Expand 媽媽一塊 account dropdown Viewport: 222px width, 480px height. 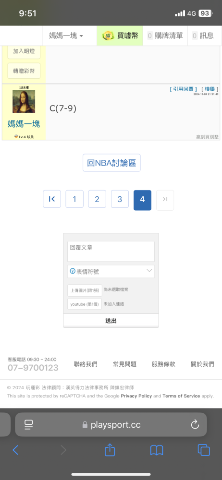(x=66, y=36)
